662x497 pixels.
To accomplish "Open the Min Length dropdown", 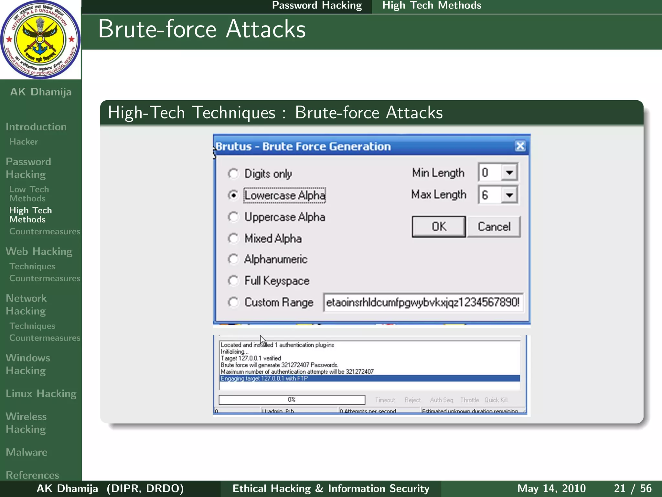I will [509, 172].
